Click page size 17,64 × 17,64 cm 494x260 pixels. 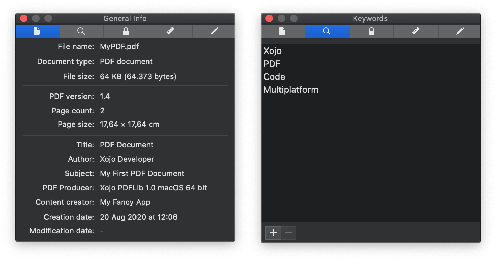130,124
